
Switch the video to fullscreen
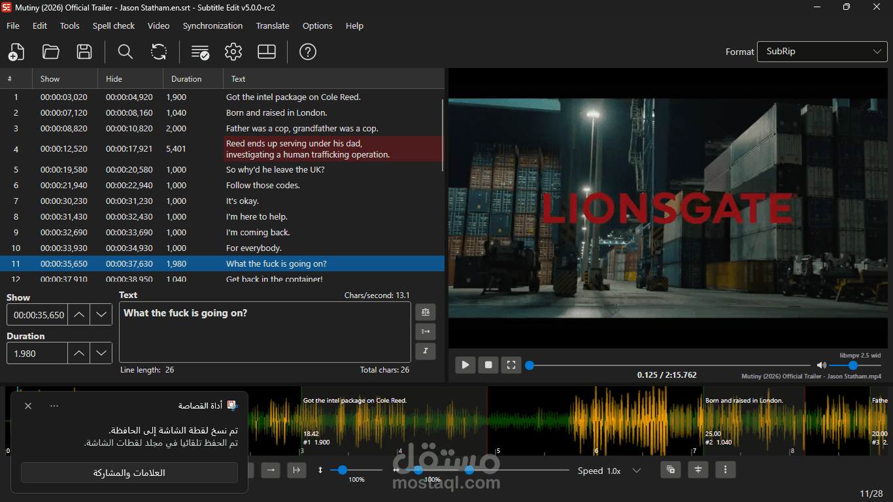[x=511, y=365]
